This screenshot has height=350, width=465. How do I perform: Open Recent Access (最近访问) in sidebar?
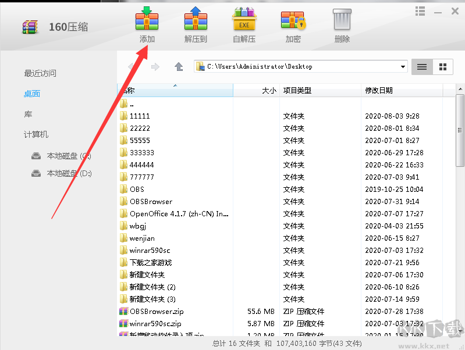coord(40,73)
